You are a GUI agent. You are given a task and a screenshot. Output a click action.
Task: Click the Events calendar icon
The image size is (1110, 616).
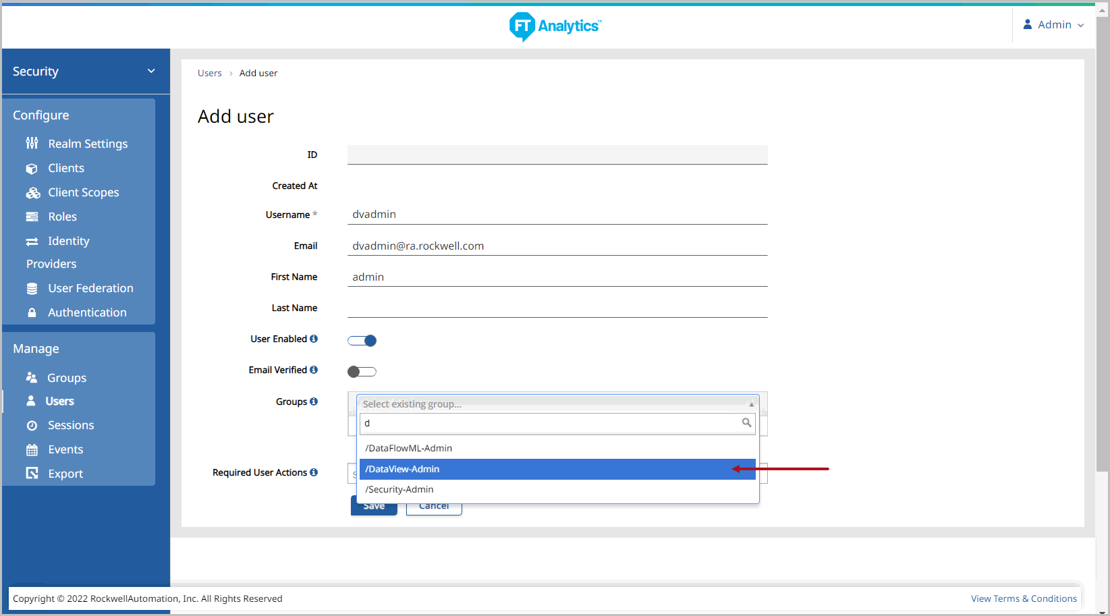[32, 449]
